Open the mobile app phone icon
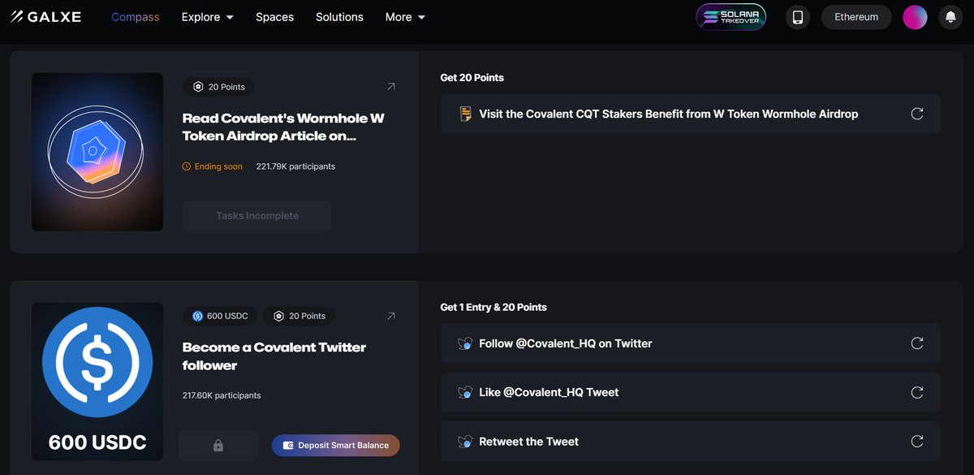 (798, 17)
